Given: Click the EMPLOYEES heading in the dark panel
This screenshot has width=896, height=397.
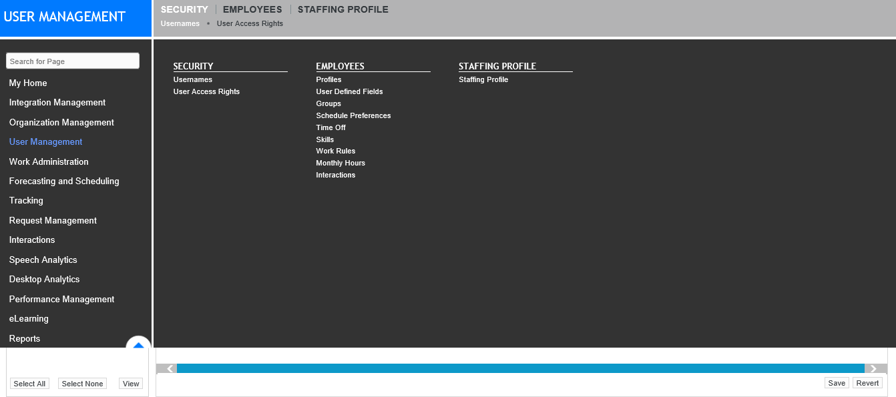Looking at the screenshot, I should tap(341, 66).
